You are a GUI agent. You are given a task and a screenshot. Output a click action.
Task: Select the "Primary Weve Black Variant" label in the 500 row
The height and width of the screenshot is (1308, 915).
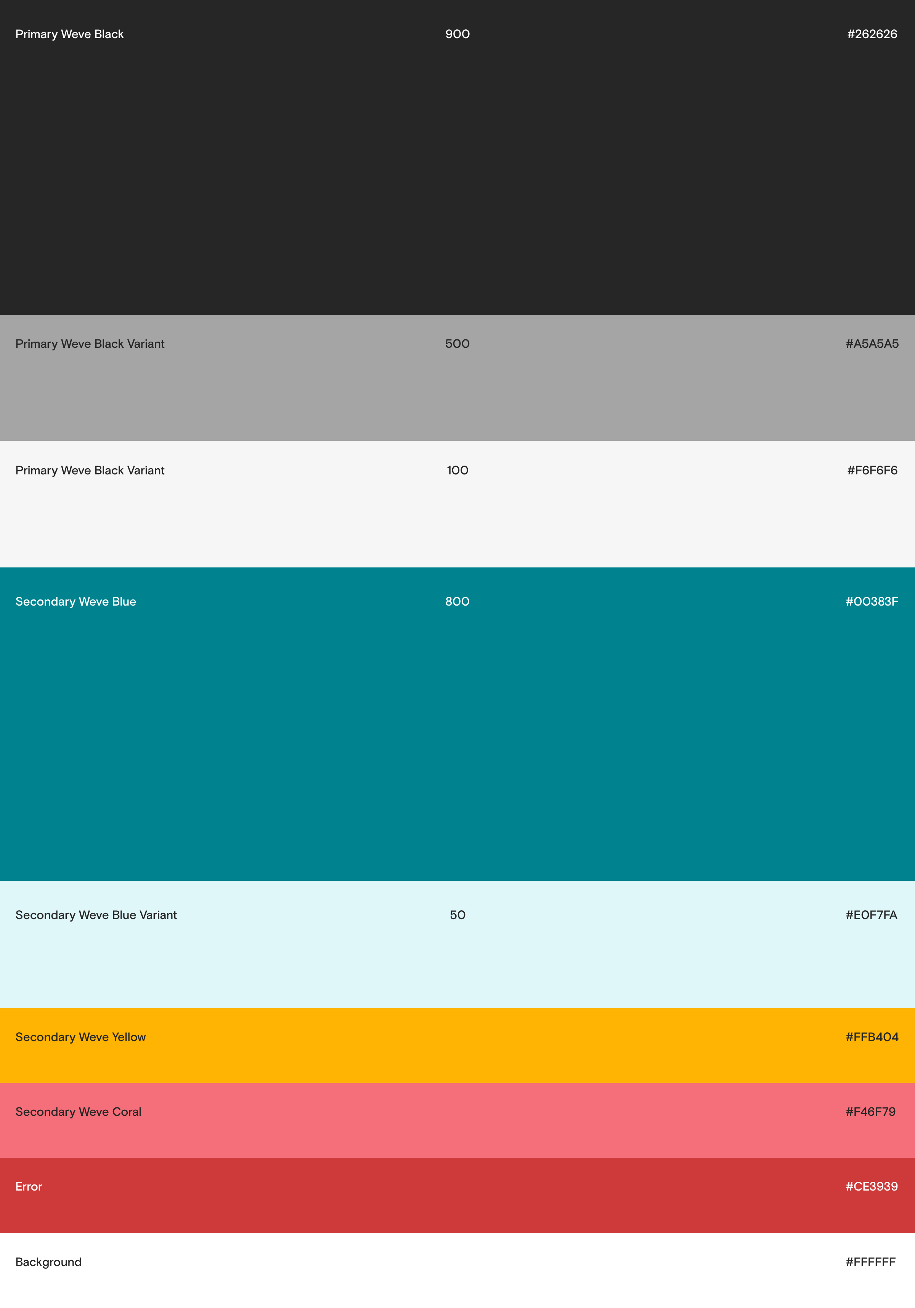click(90, 344)
